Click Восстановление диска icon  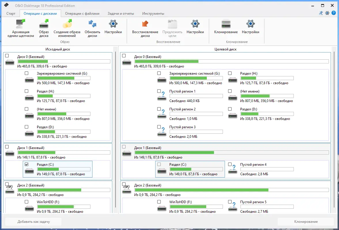(145, 24)
